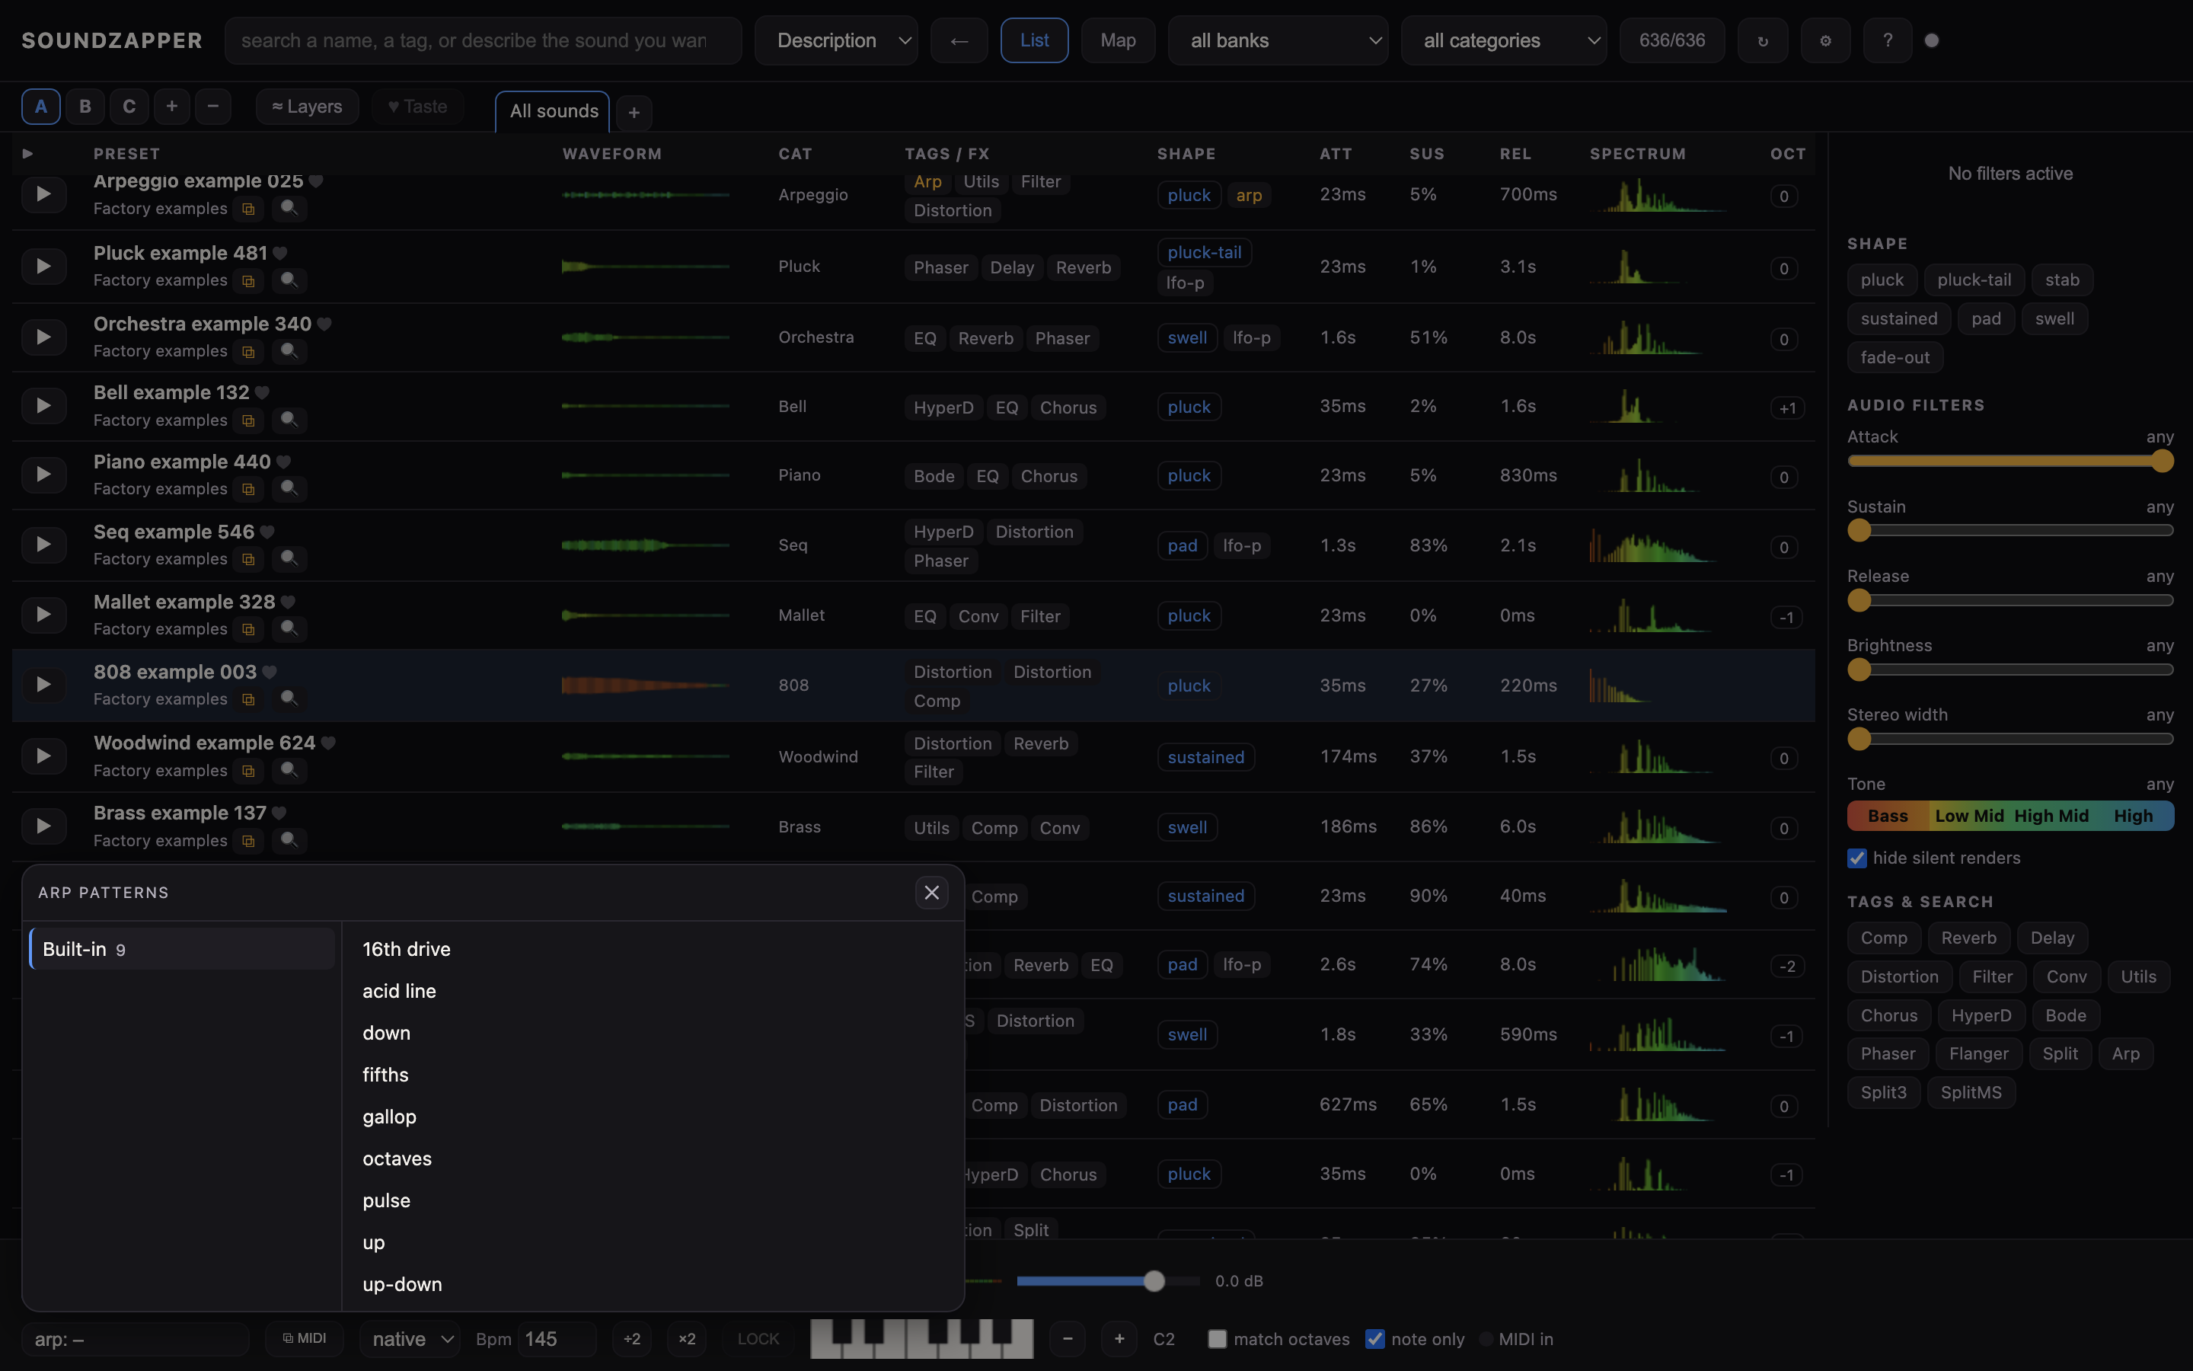The height and width of the screenshot is (1371, 2193).
Task: Switch to List view
Action: click(1034, 41)
